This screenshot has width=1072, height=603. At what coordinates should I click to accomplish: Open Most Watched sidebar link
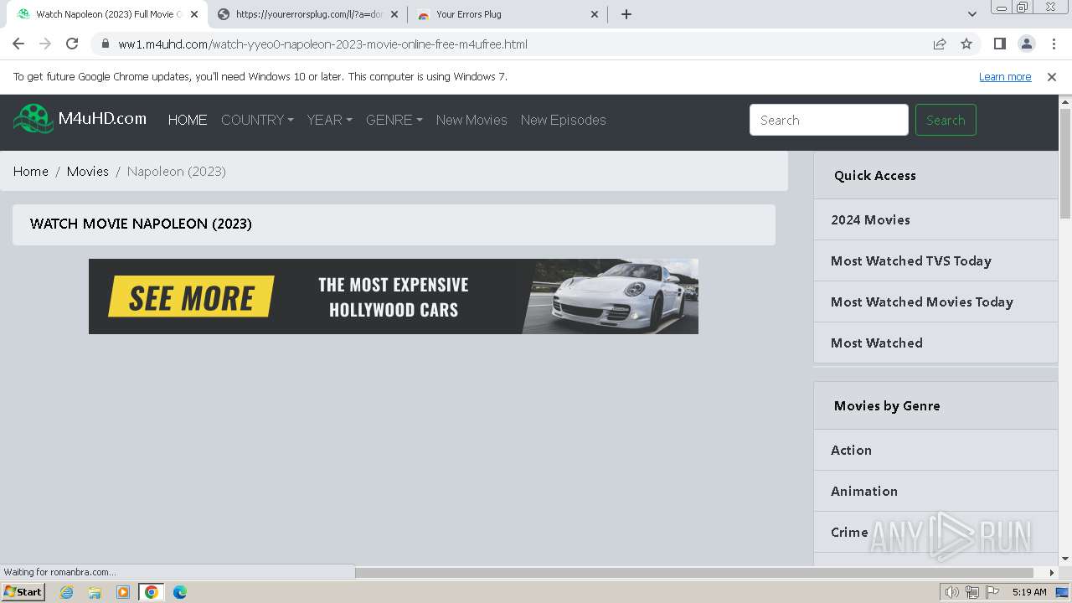point(935,343)
